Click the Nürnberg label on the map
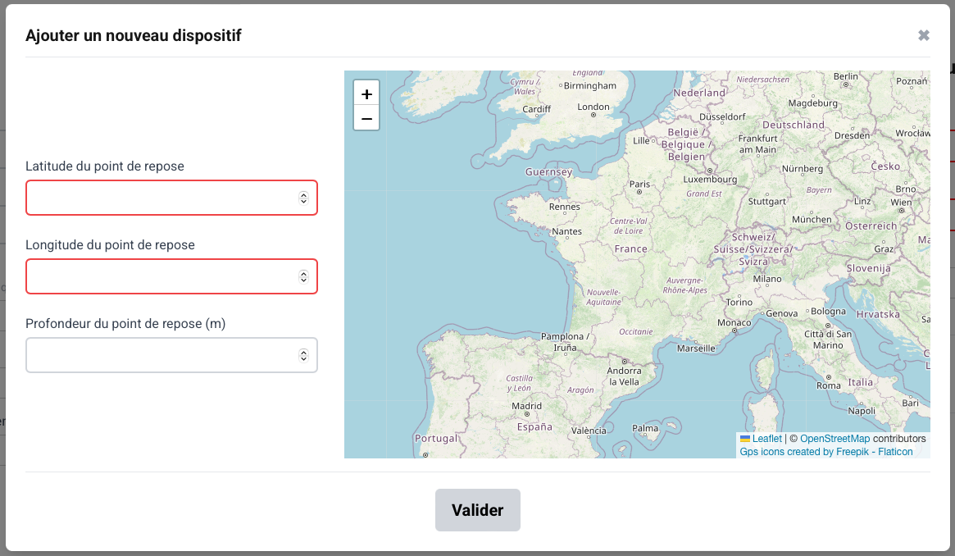 coord(803,169)
